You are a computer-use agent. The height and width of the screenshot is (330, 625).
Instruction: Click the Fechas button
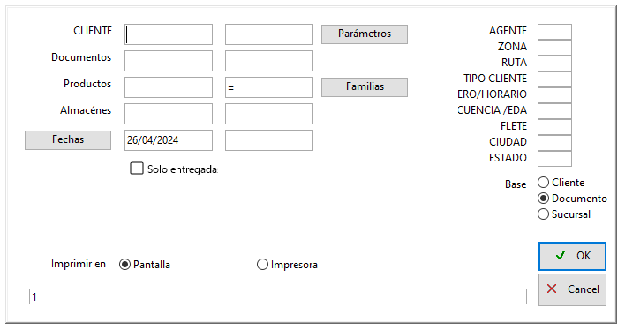tap(68, 140)
